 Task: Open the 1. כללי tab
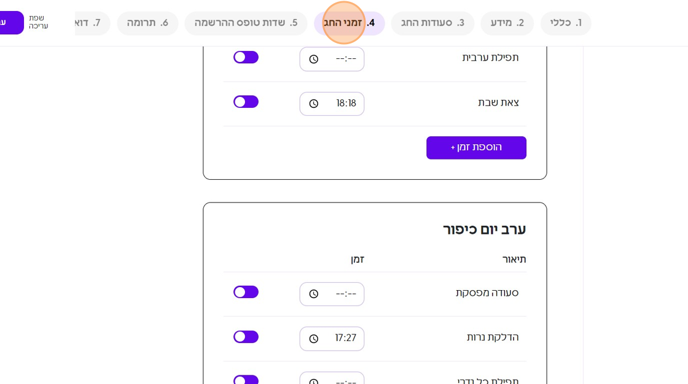pyautogui.click(x=566, y=23)
